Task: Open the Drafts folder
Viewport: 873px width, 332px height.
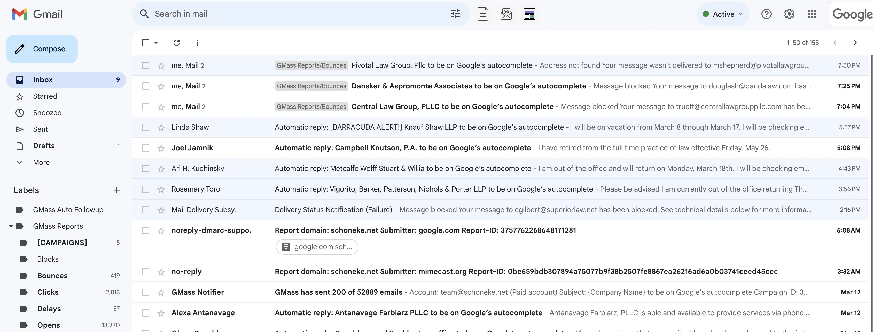Action: coord(66,146)
